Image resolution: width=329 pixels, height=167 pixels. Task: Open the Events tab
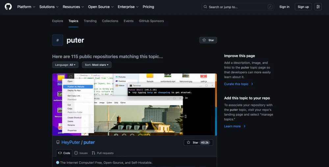128,21
